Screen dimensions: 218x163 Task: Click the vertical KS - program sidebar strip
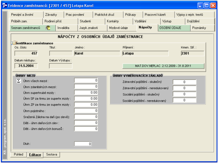(x=5, y=85)
